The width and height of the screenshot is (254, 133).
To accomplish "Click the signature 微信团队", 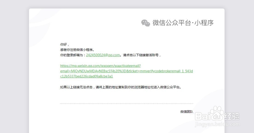I will click(187, 112).
